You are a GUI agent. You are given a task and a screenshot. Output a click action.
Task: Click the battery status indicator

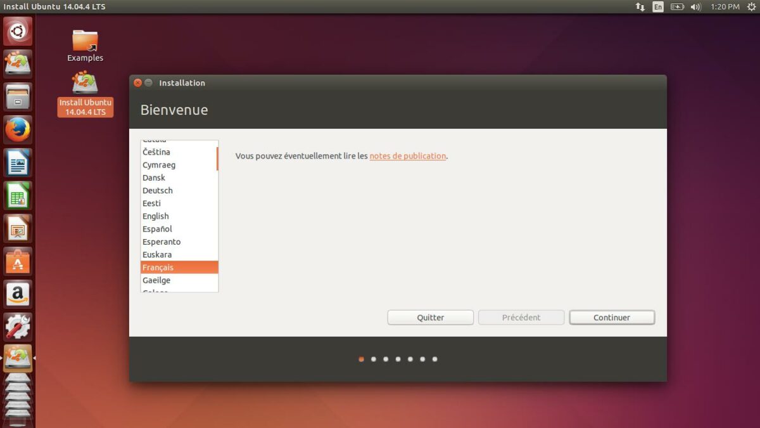point(678,6)
